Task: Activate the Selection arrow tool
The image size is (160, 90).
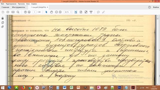Action: 46,12
